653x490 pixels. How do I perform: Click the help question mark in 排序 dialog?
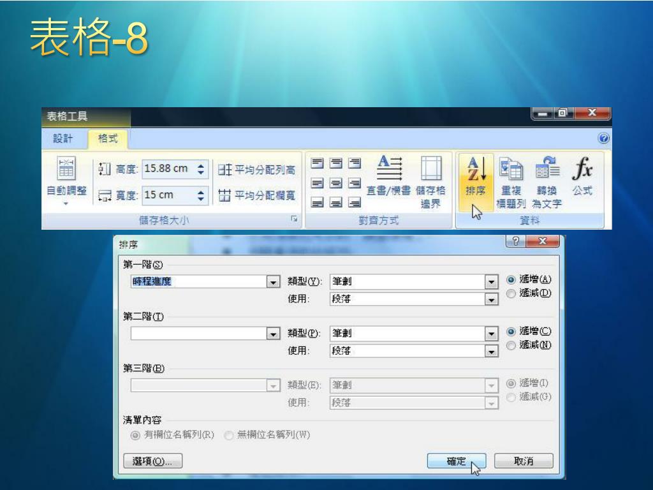point(516,241)
